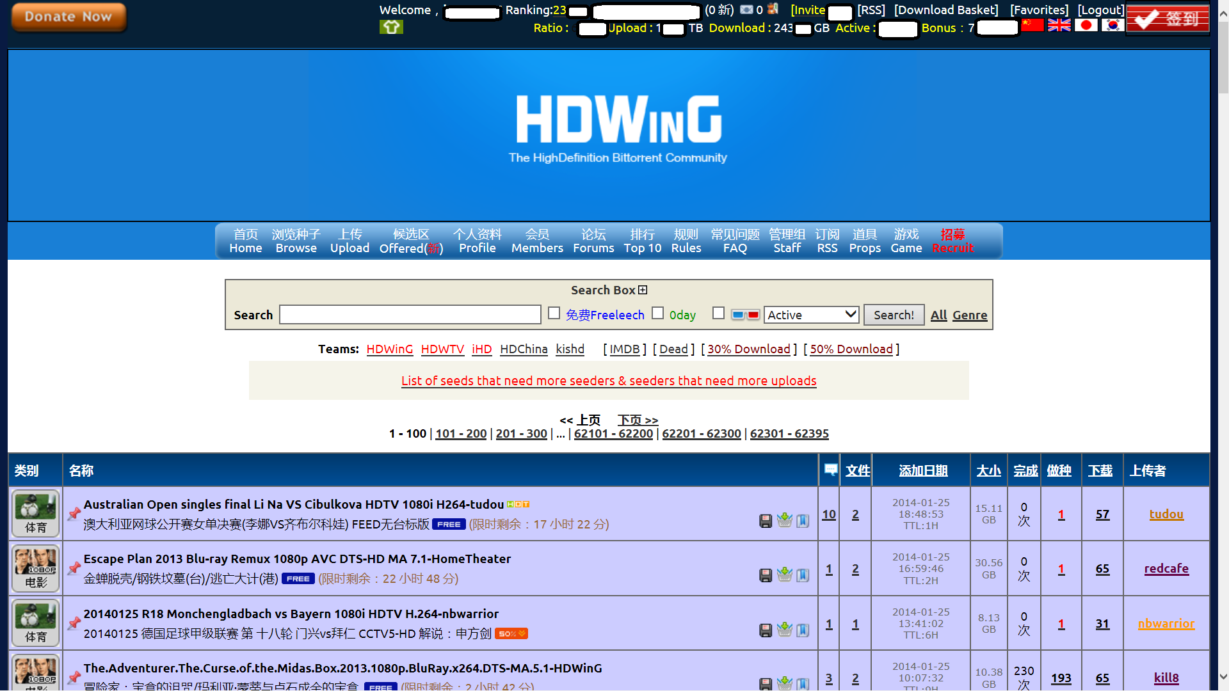
Task: Open the 50% Download filter link
Action: pyautogui.click(x=851, y=349)
